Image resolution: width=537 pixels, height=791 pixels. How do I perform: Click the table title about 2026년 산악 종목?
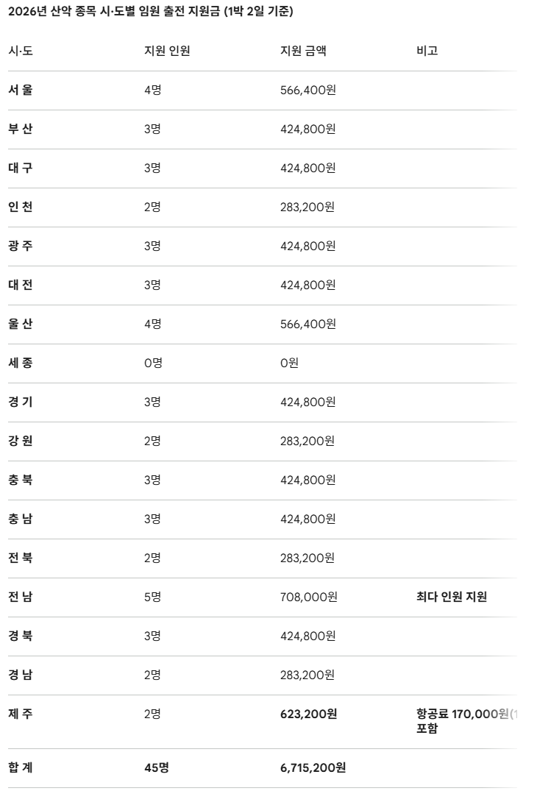150,11
